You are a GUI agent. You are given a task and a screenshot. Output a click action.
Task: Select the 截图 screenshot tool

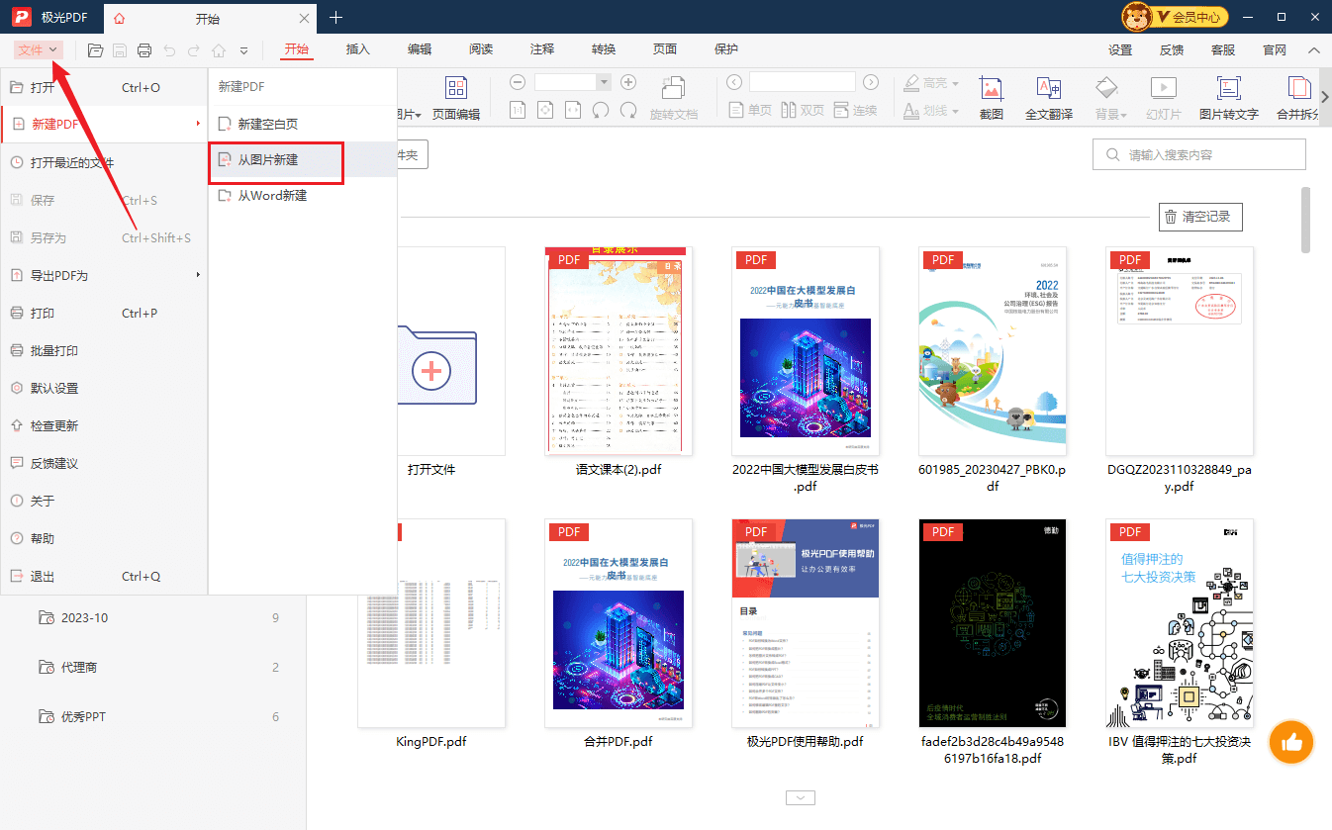click(x=991, y=96)
